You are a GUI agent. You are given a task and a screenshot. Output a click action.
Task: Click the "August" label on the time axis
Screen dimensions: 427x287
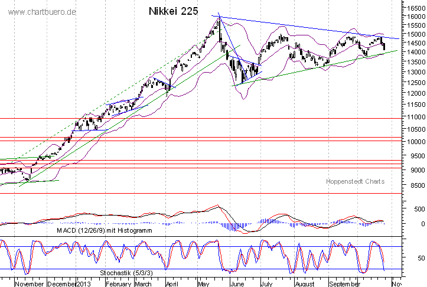[x=305, y=284]
